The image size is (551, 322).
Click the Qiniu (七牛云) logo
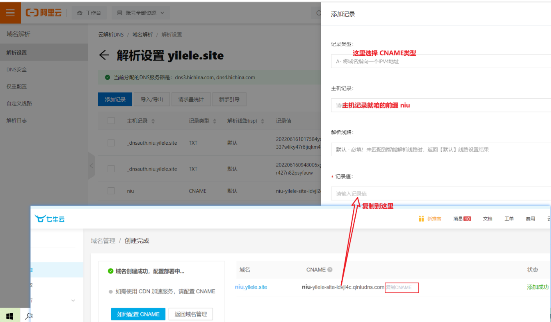coord(50,218)
